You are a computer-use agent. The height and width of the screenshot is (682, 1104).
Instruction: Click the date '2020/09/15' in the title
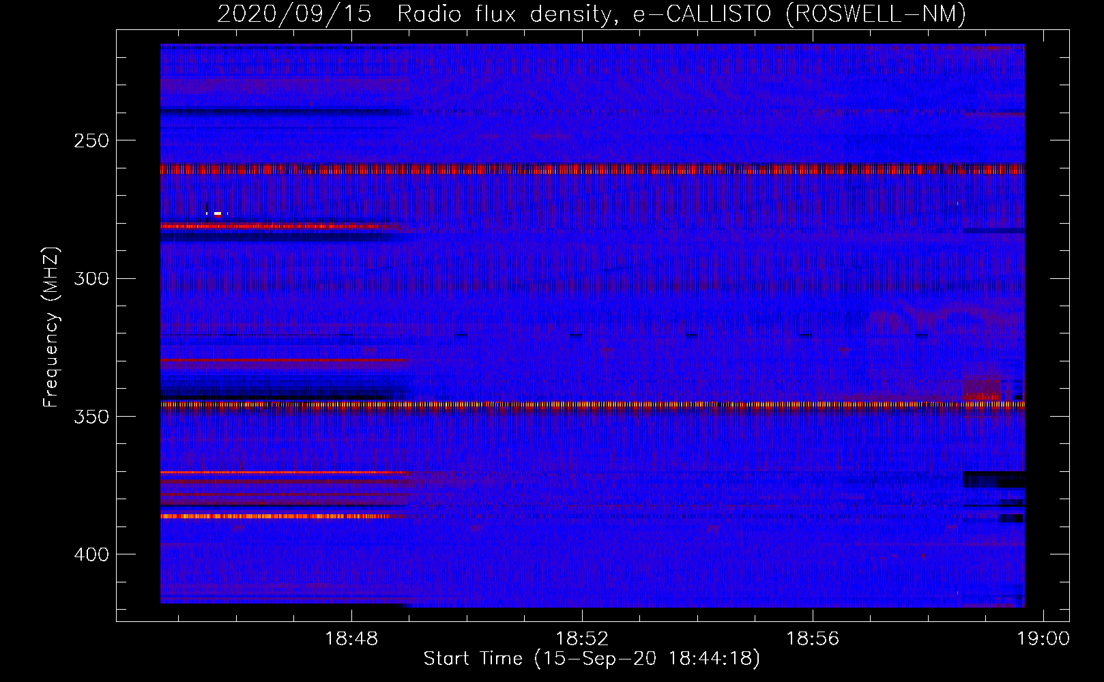pos(294,14)
